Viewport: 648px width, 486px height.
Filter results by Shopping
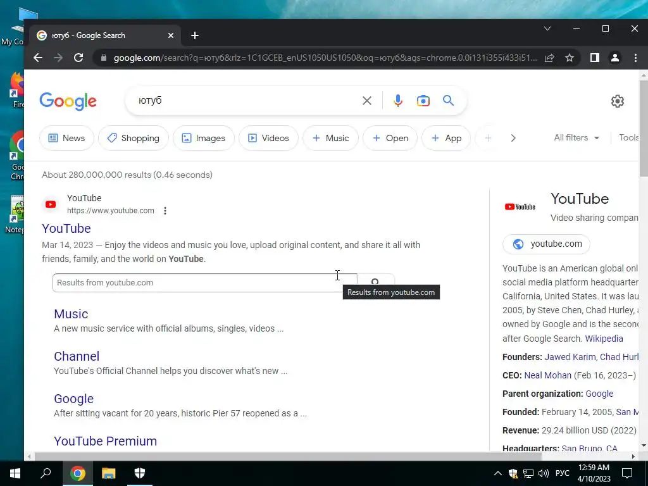coord(134,138)
